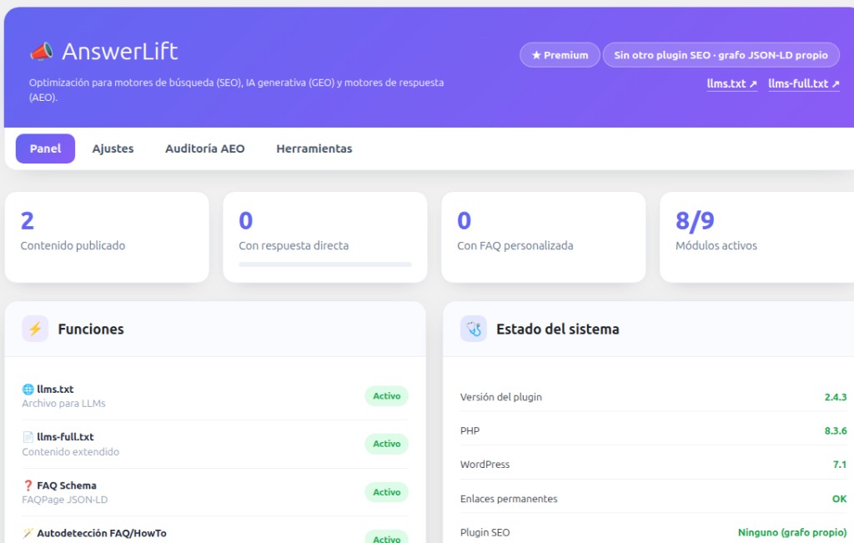Click the document icon beside llms-full.txt

(28, 437)
